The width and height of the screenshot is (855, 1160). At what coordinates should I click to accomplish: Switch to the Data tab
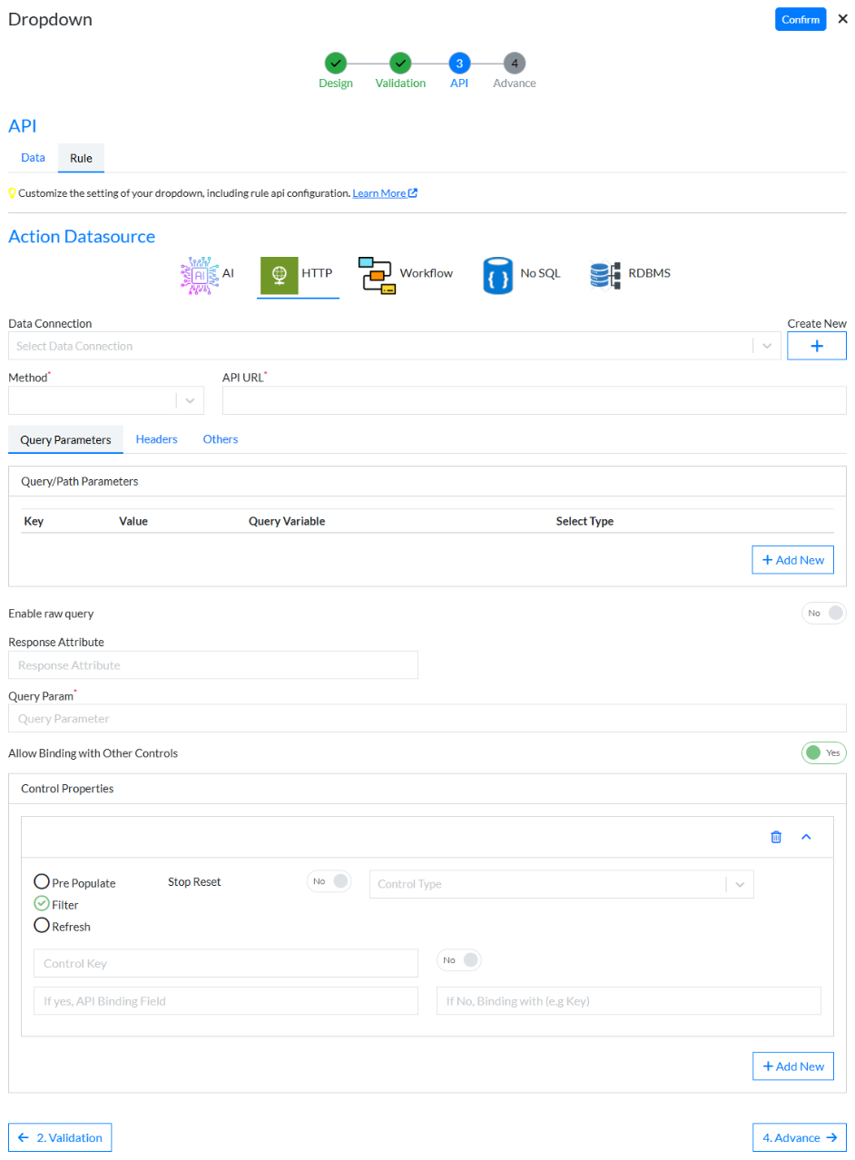(x=33, y=158)
